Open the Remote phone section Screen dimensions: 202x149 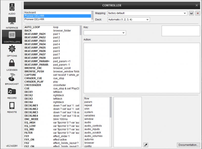click(12, 107)
